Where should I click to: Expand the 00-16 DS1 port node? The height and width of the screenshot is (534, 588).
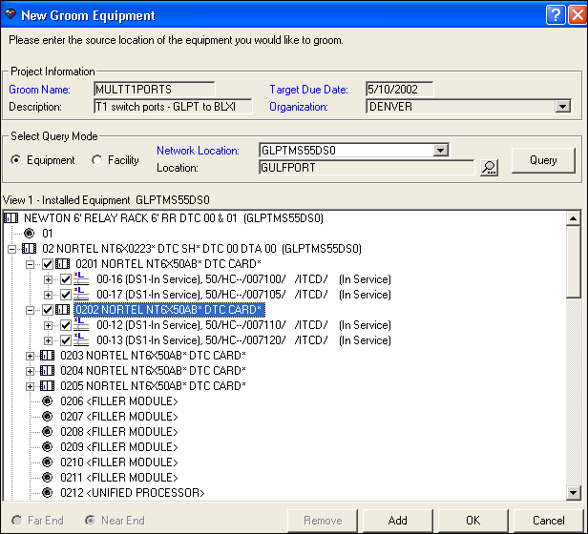tap(48, 279)
